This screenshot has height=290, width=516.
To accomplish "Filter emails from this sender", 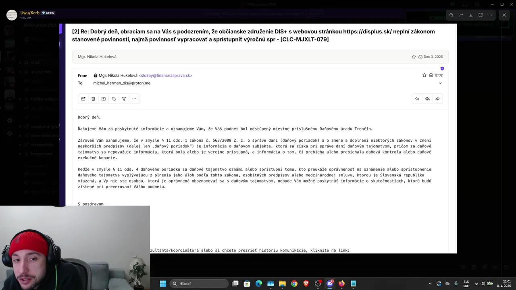I will [x=124, y=99].
